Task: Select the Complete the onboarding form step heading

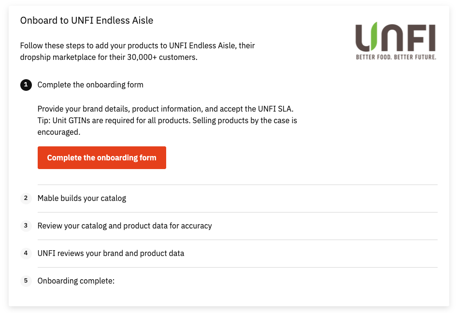Action: pyautogui.click(x=90, y=85)
